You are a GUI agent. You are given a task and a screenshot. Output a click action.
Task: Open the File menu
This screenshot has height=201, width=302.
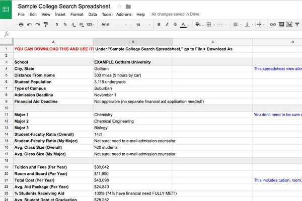tap(21, 15)
